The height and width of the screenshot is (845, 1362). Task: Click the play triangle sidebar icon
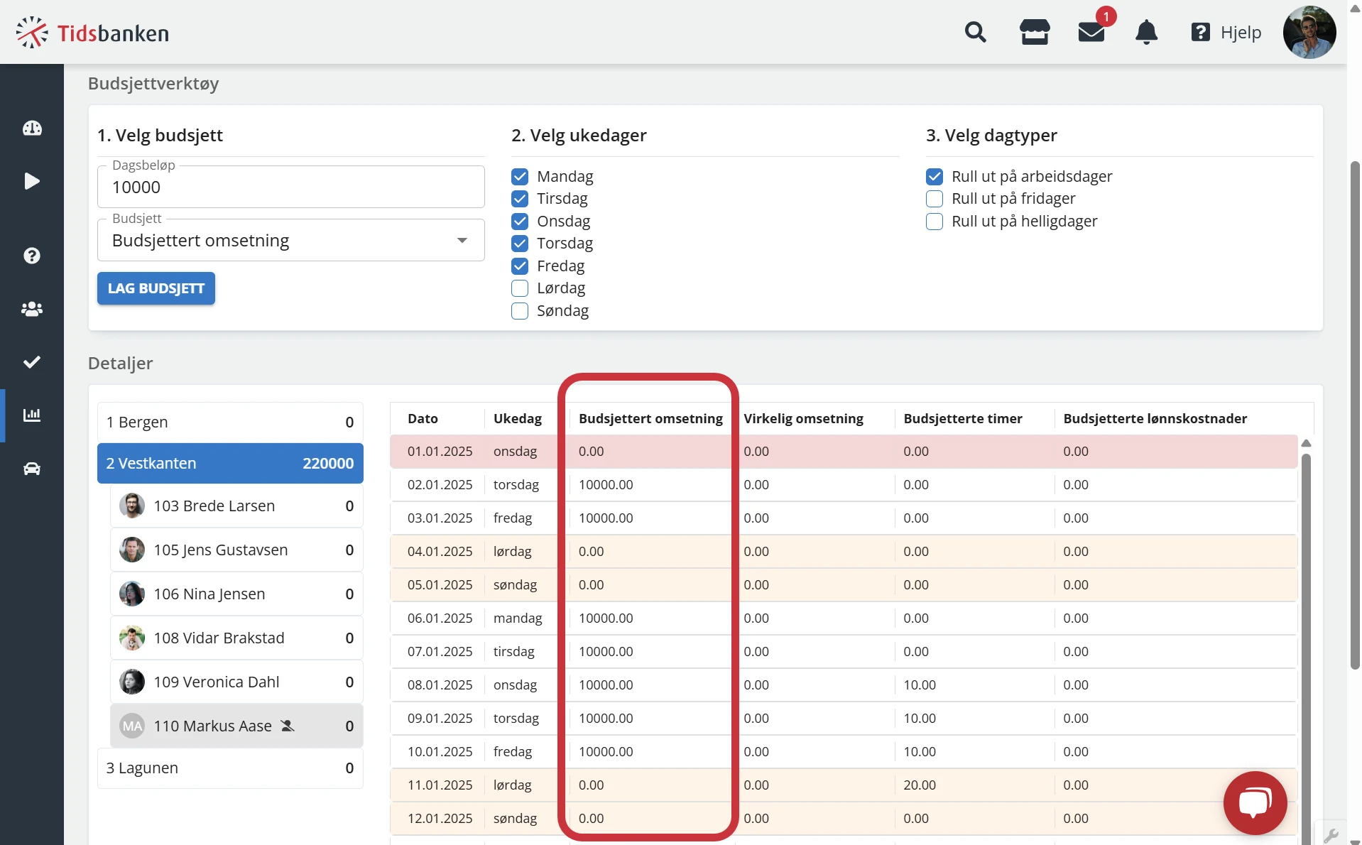tap(32, 181)
